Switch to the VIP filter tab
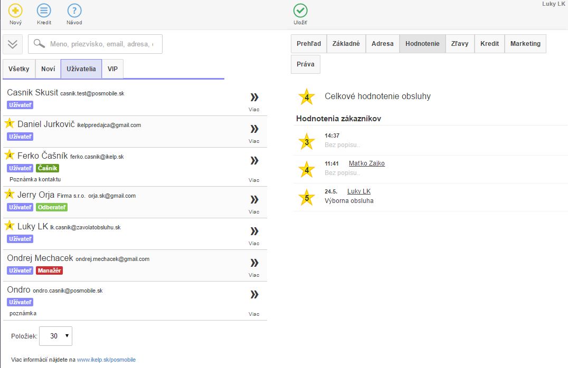The image size is (568, 368). coord(112,69)
